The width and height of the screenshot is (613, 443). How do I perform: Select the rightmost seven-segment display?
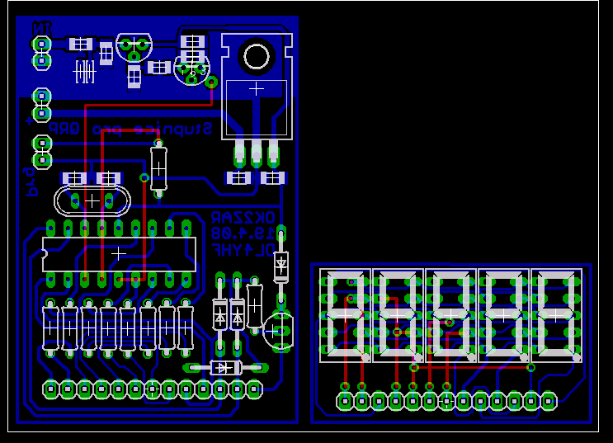tap(556, 315)
